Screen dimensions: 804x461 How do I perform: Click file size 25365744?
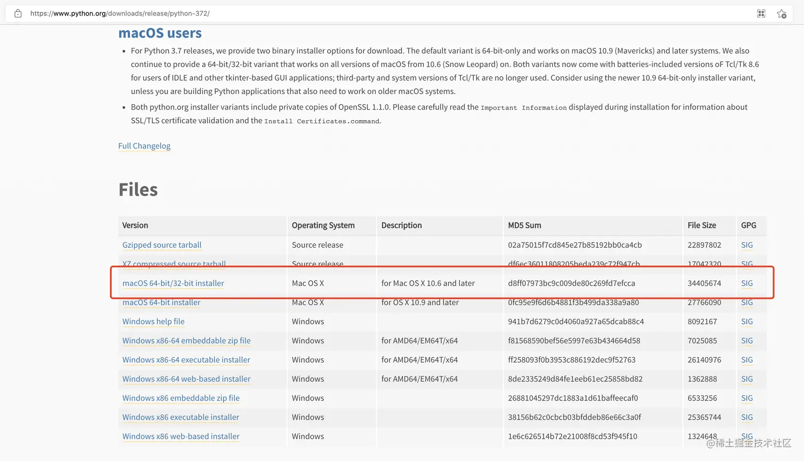pos(704,417)
